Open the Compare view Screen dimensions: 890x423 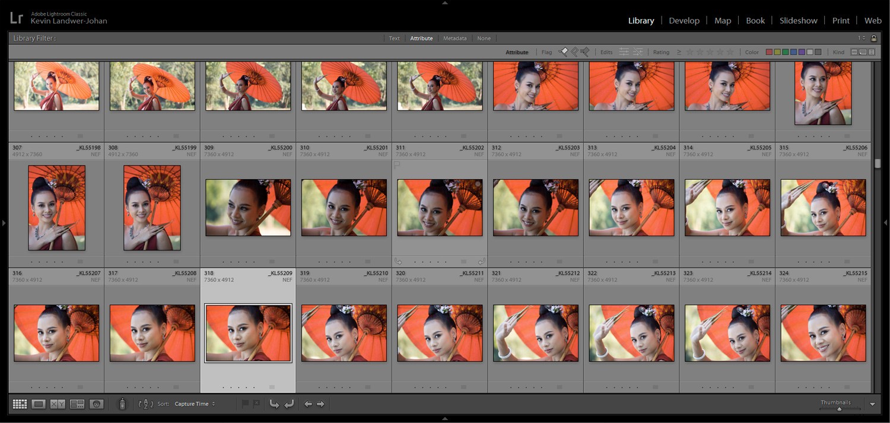point(57,404)
